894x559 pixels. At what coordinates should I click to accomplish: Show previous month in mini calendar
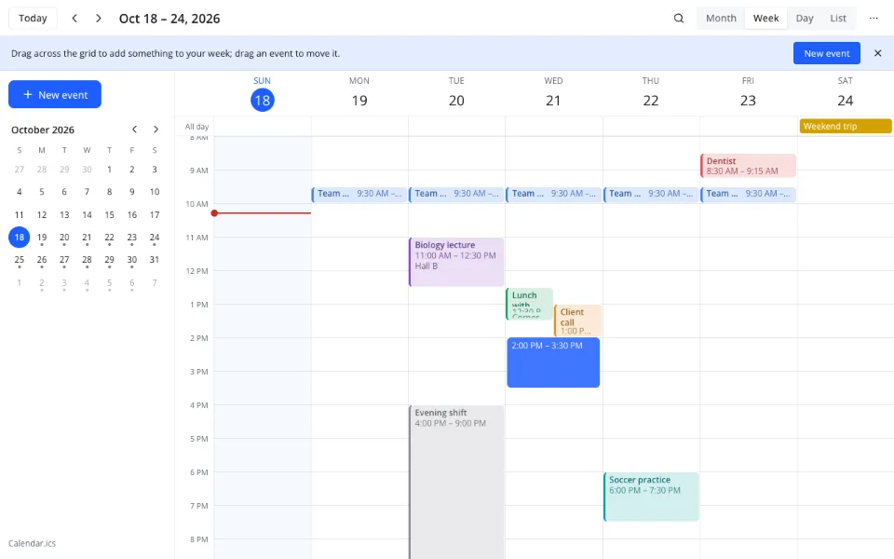(134, 130)
